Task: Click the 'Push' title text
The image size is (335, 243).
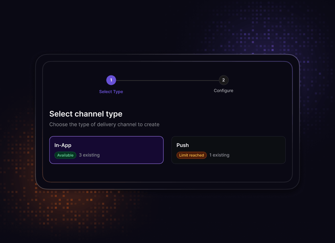Action: (183, 145)
